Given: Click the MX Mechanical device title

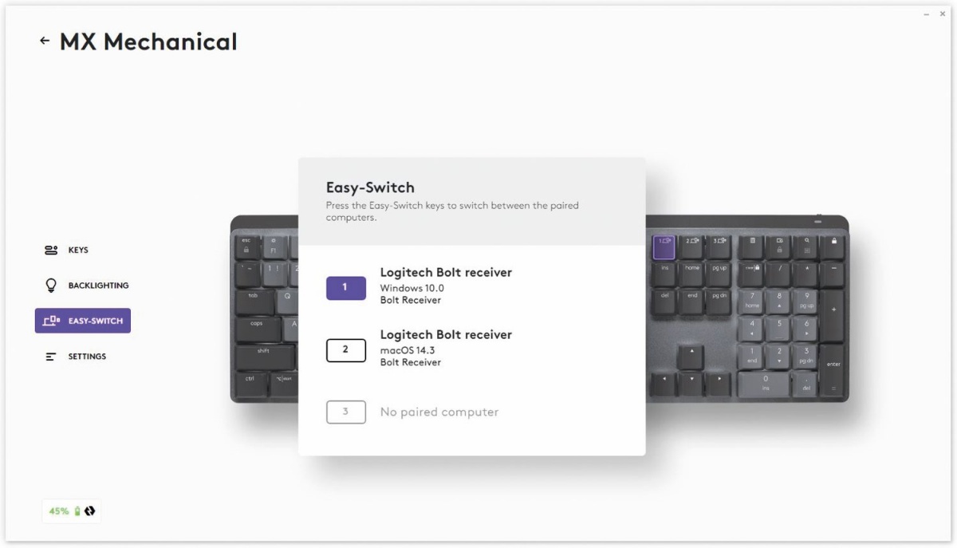Looking at the screenshot, I should click(x=148, y=41).
